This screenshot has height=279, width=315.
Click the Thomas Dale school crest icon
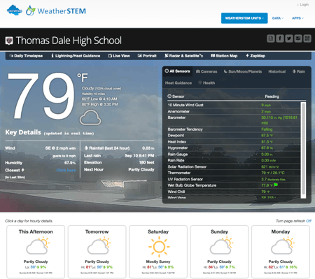pyautogui.click(x=9, y=41)
